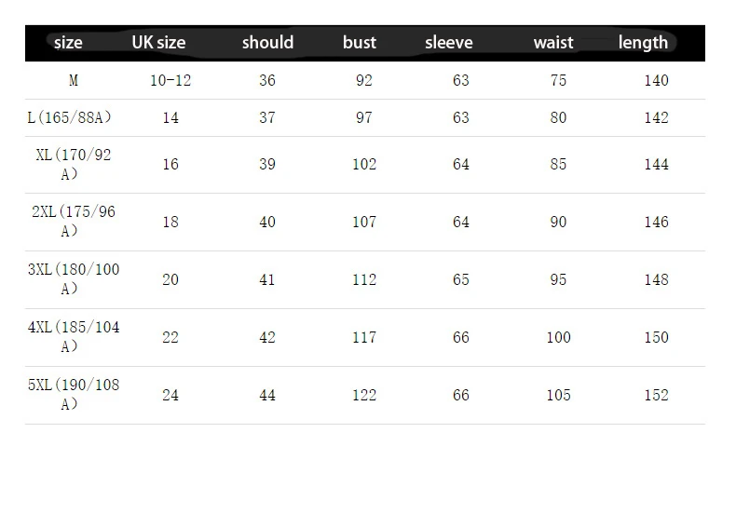Screen dimensions: 736x514
Task: Select the 3XL(180/100A) size label
Action: (74, 278)
